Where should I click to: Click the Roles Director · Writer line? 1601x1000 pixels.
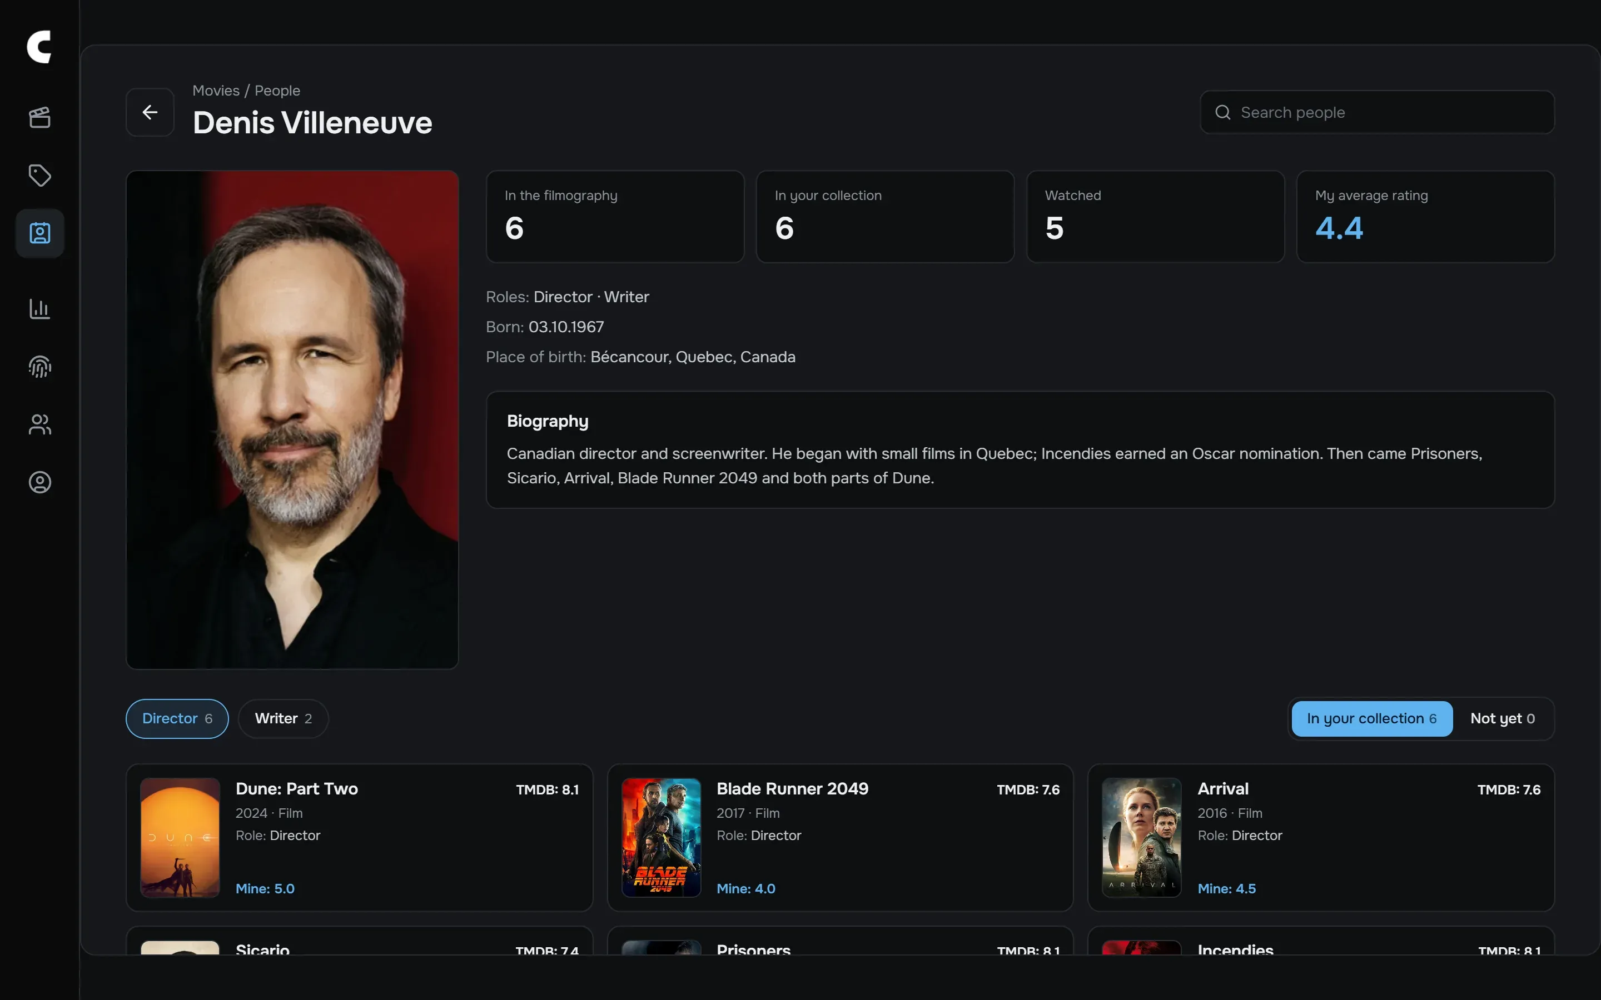point(567,297)
